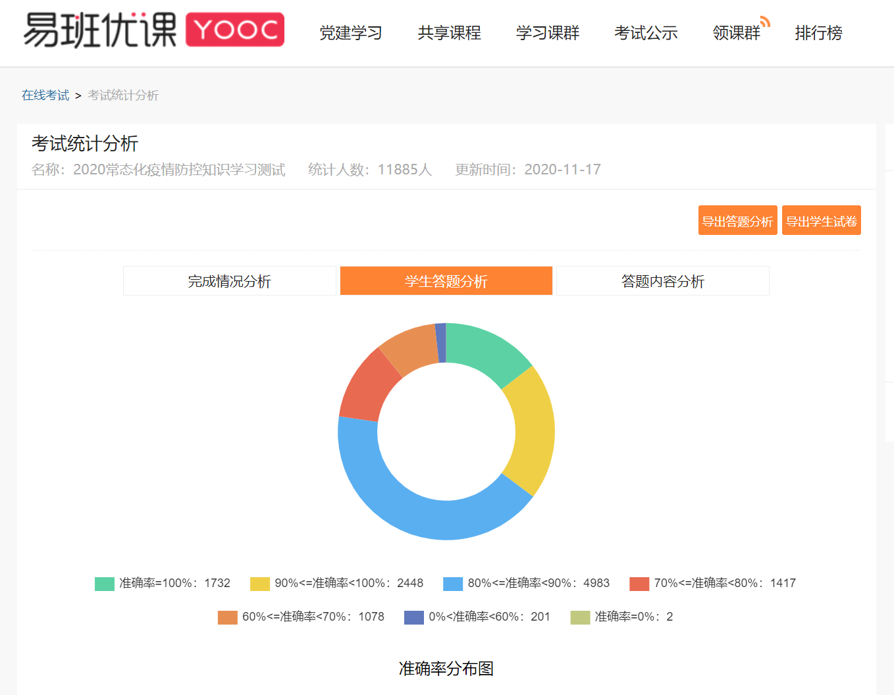Go to 共享课程 in navigation
Screen dimensions: 894x695
(449, 33)
